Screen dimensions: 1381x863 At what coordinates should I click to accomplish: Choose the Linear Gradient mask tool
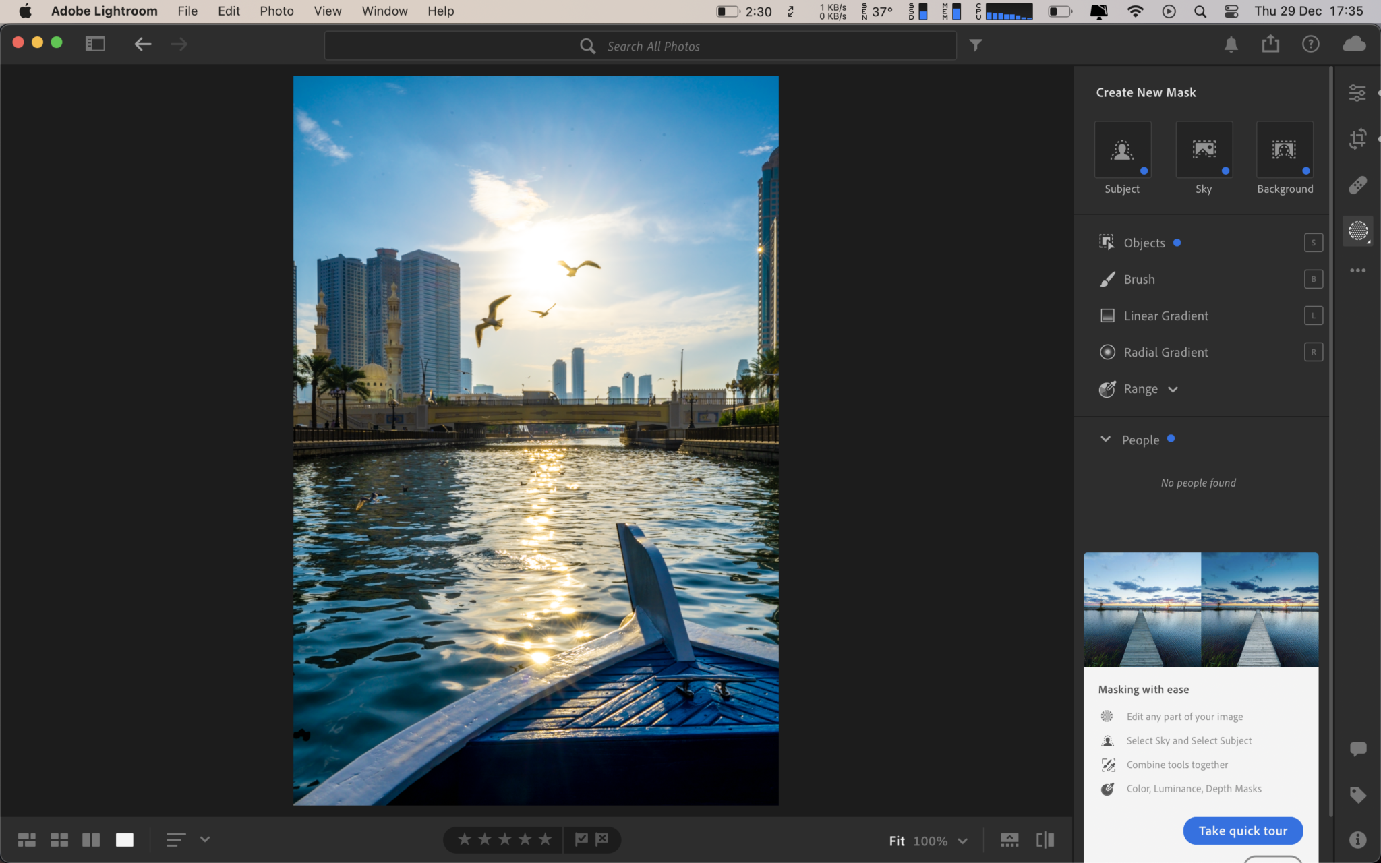tap(1165, 316)
